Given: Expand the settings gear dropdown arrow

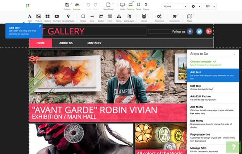Looking at the screenshot, I should 199,7.
